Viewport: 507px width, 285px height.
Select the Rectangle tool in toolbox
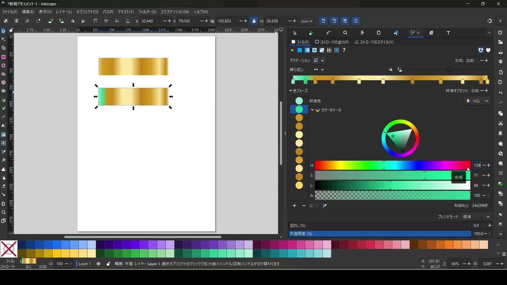tap(3, 57)
